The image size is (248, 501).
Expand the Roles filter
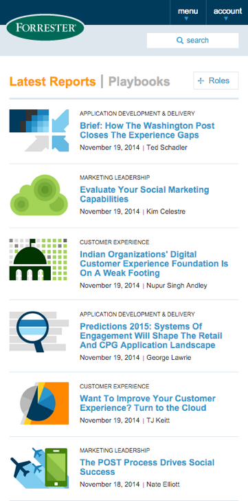coord(216,81)
